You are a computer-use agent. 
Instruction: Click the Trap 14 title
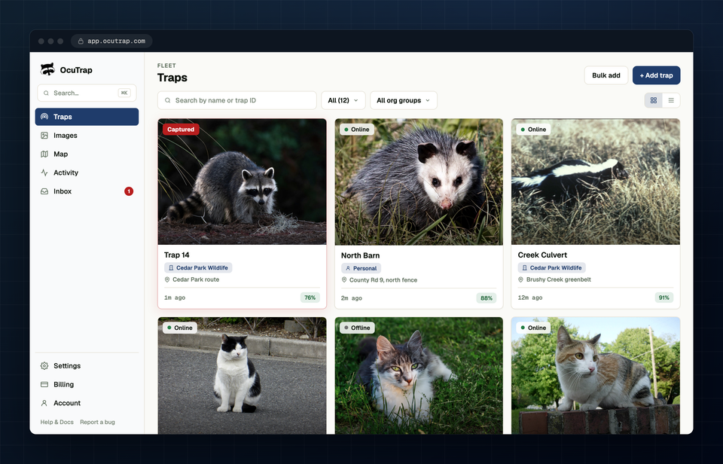(x=176, y=255)
